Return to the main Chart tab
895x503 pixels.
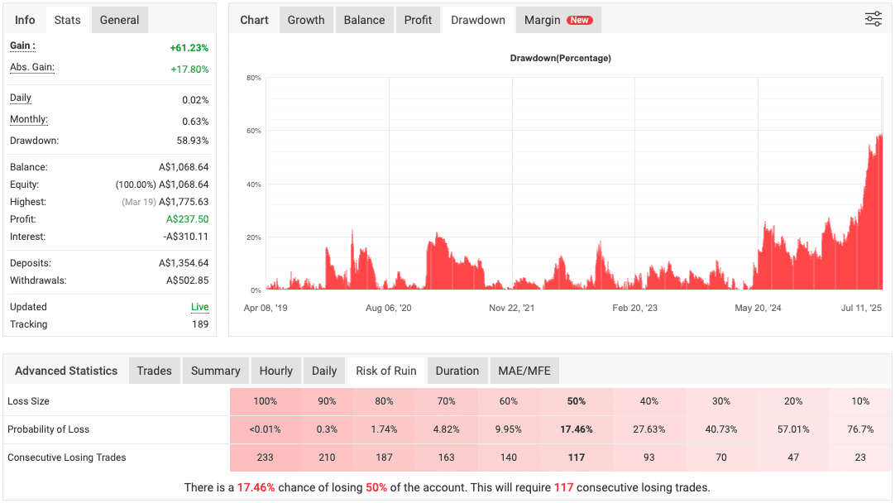coord(254,19)
